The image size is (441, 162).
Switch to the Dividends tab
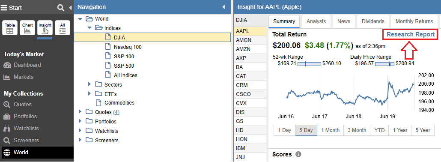point(373,21)
